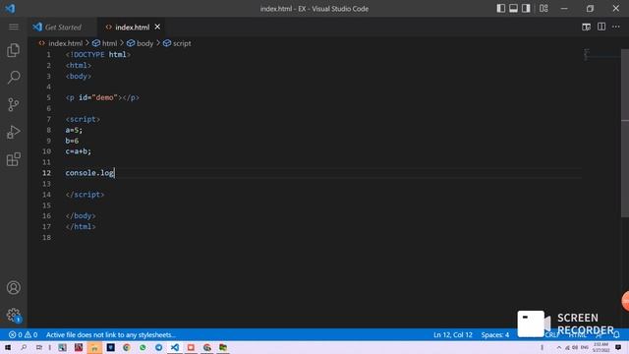The width and height of the screenshot is (629, 354).
Task: Toggle the primary side bar layout
Action: click(x=500, y=9)
